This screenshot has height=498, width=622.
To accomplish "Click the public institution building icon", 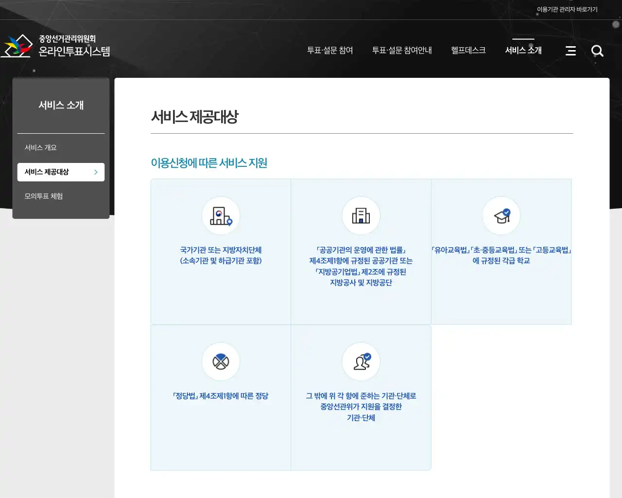I will pyautogui.click(x=361, y=215).
